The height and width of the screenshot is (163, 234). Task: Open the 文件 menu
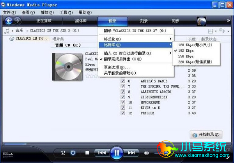9,12
